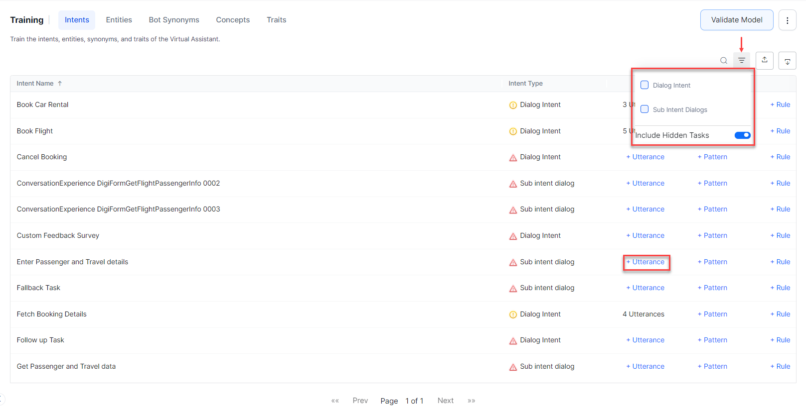
Task: Jump to first page double arrow
Action: 335,401
